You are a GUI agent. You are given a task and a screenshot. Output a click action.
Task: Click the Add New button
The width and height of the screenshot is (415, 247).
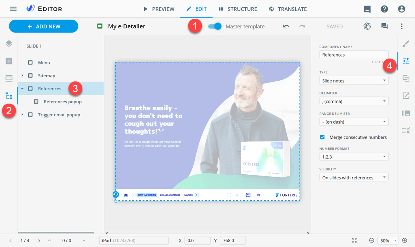pyautogui.click(x=44, y=26)
